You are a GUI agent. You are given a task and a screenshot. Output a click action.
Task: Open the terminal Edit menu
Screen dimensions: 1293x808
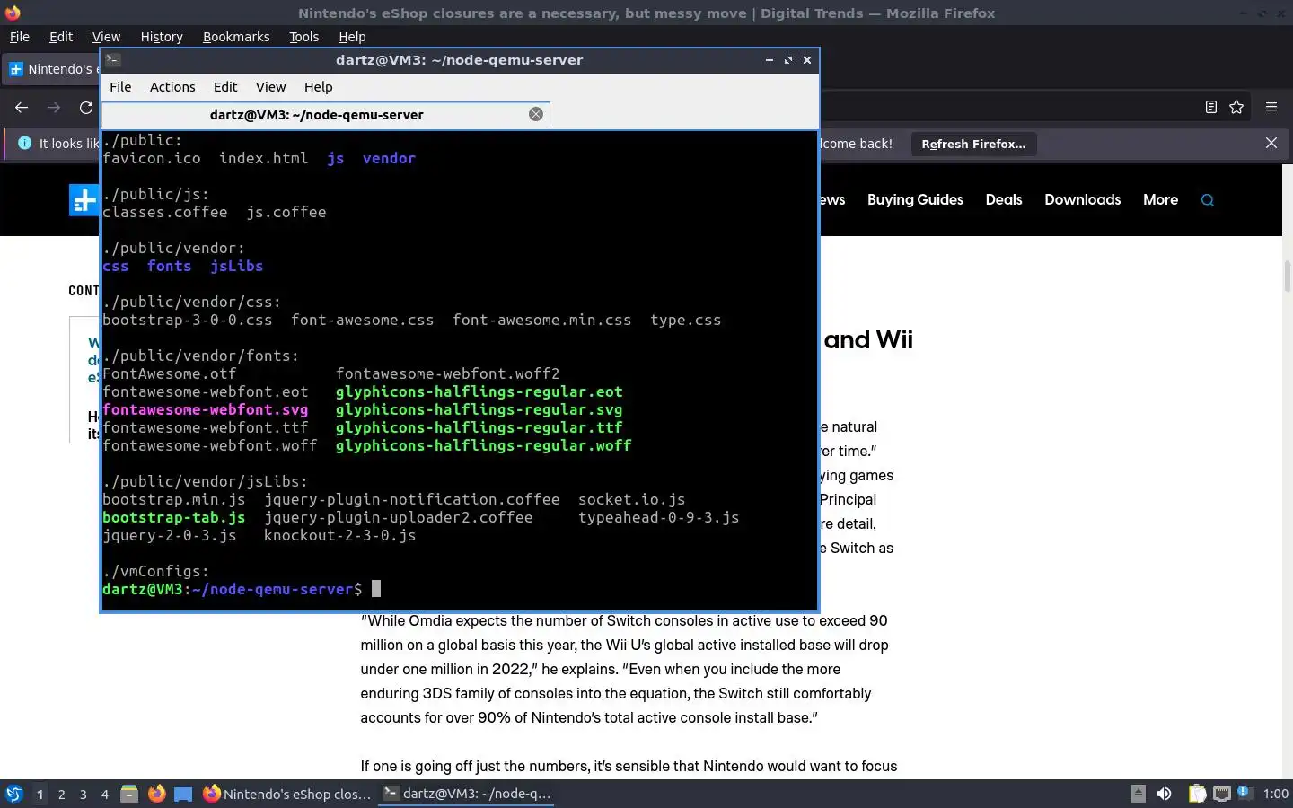225,87
